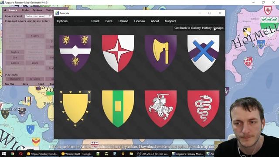Click the black and white checkered emblem on the map
This screenshot has height=157, width=279.
(x=22, y=112)
